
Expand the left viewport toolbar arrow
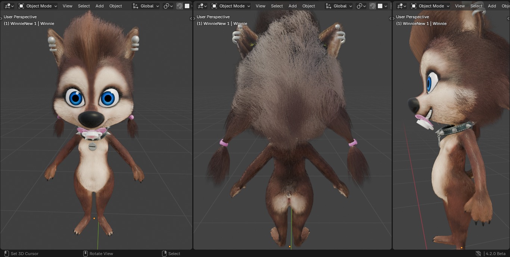coord(2,19)
